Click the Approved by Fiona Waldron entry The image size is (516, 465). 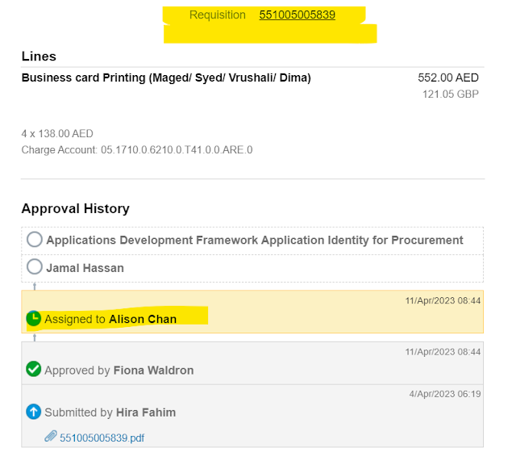[119, 371]
